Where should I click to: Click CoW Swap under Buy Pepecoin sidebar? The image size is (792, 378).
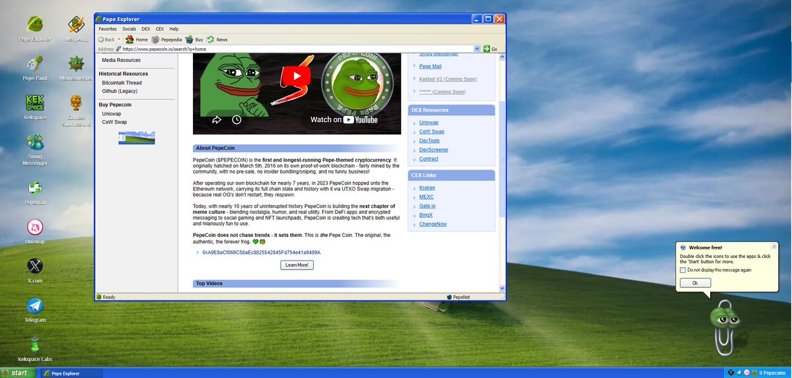(x=115, y=122)
